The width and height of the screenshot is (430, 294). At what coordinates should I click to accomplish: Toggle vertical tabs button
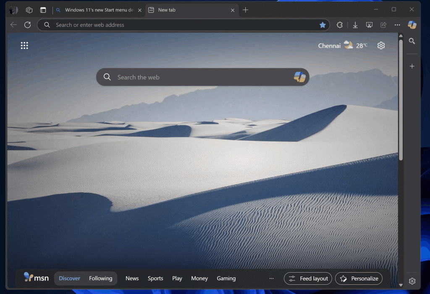(43, 10)
